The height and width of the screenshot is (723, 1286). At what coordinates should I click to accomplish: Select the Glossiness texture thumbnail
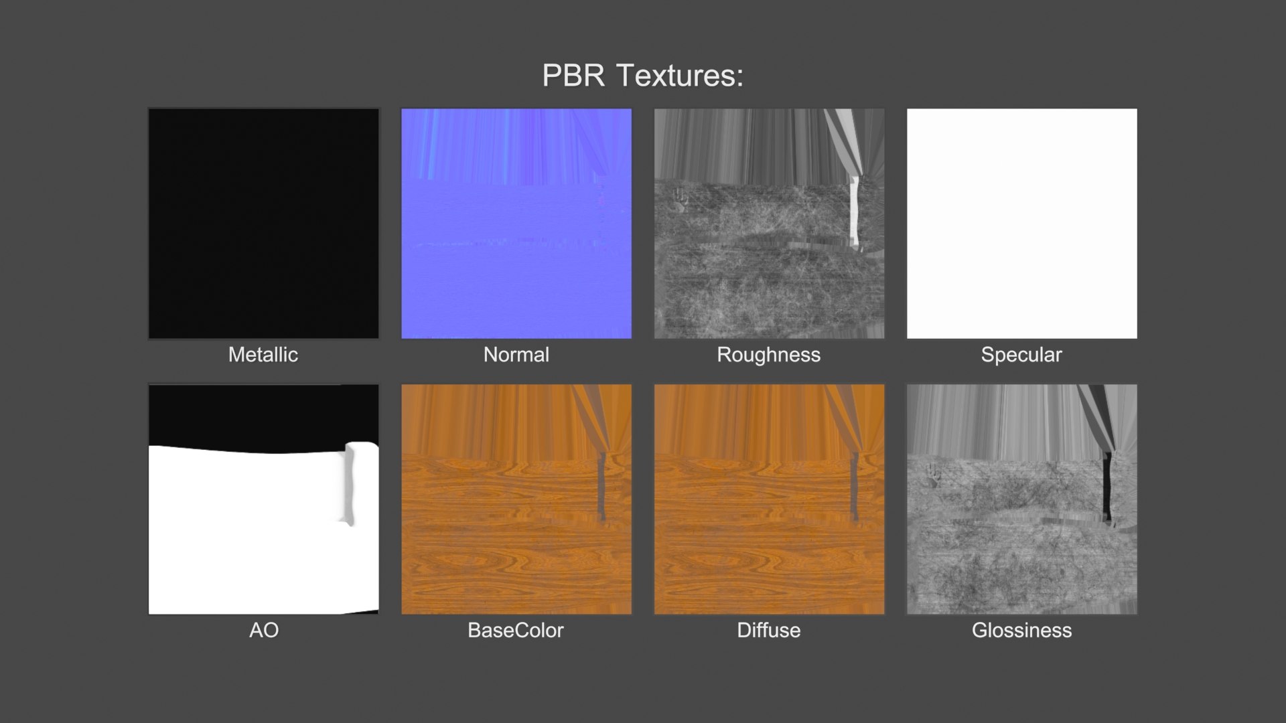click(1021, 499)
